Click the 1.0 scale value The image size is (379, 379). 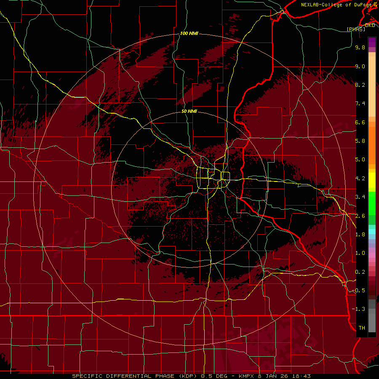(x=360, y=253)
